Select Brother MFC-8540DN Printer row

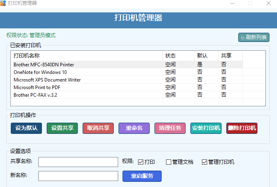[44, 65]
